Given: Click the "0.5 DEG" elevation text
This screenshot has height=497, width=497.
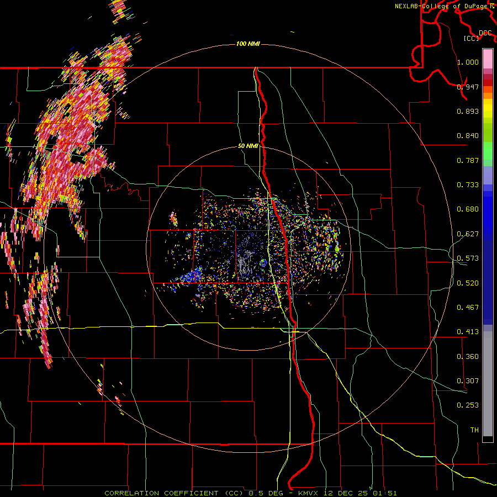Looking at the screenshot, I should pos(266,493).
